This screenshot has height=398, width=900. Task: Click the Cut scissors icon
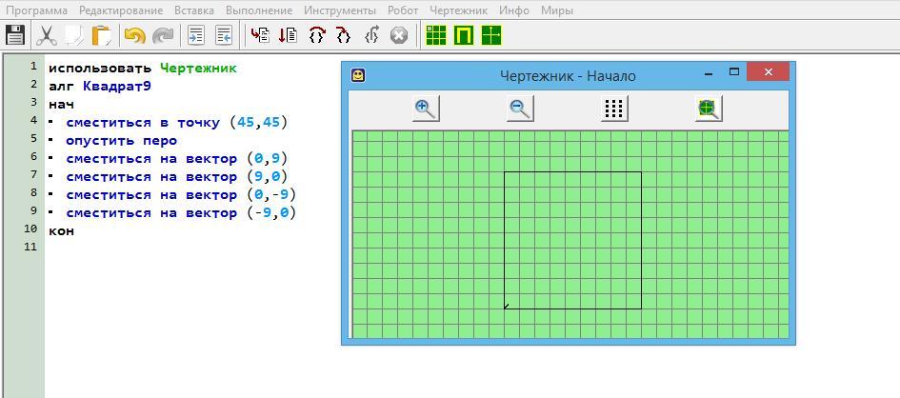(46, 35)
